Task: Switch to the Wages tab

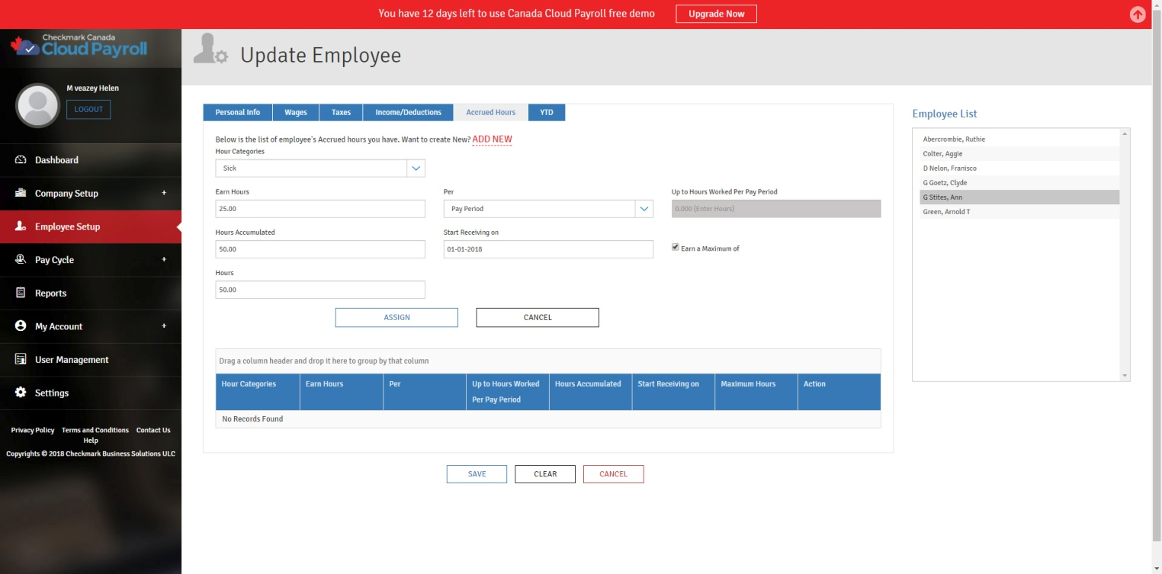Action: click(296, 112)
